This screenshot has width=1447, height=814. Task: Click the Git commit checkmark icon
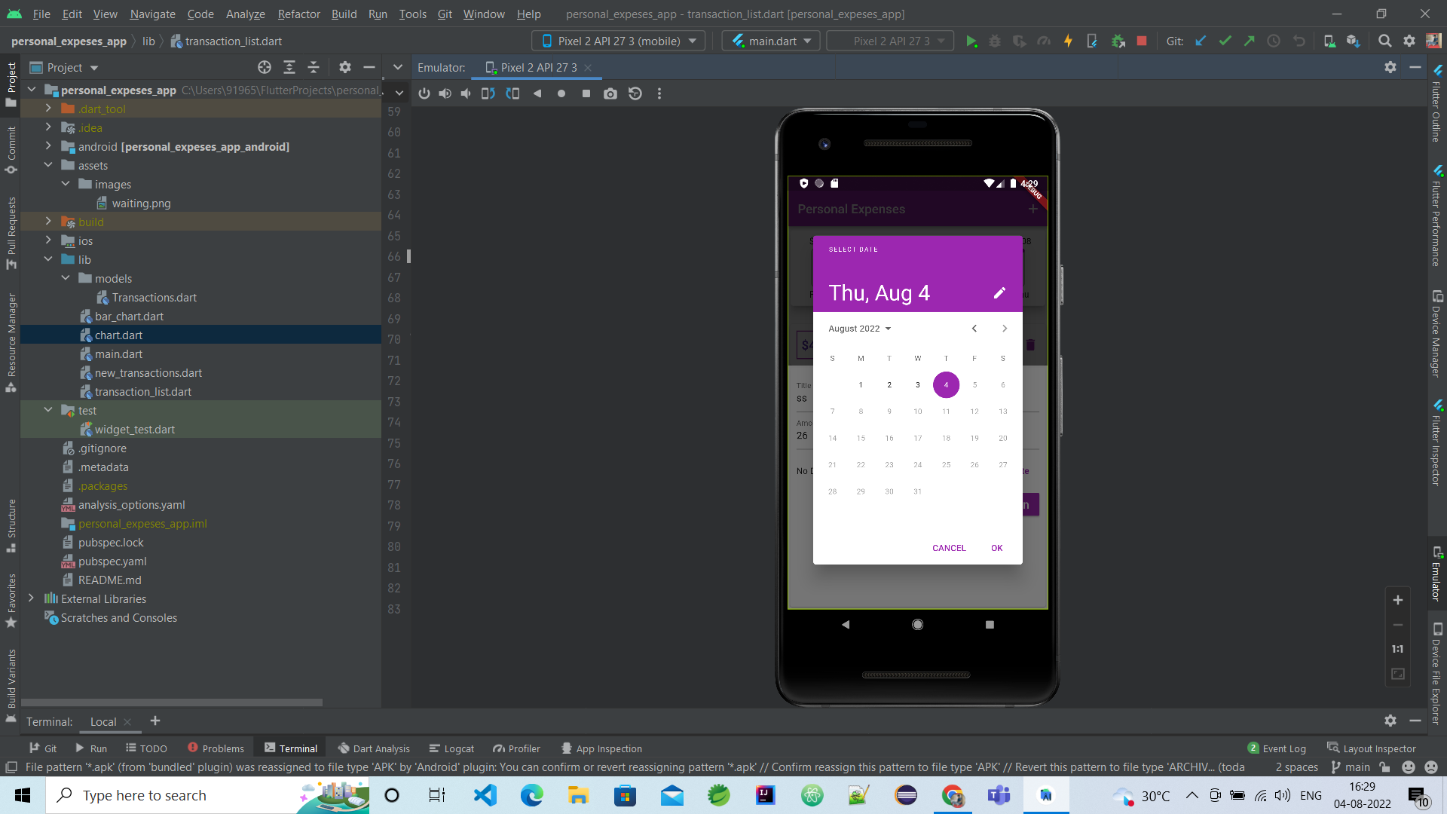click(1225, 41)
